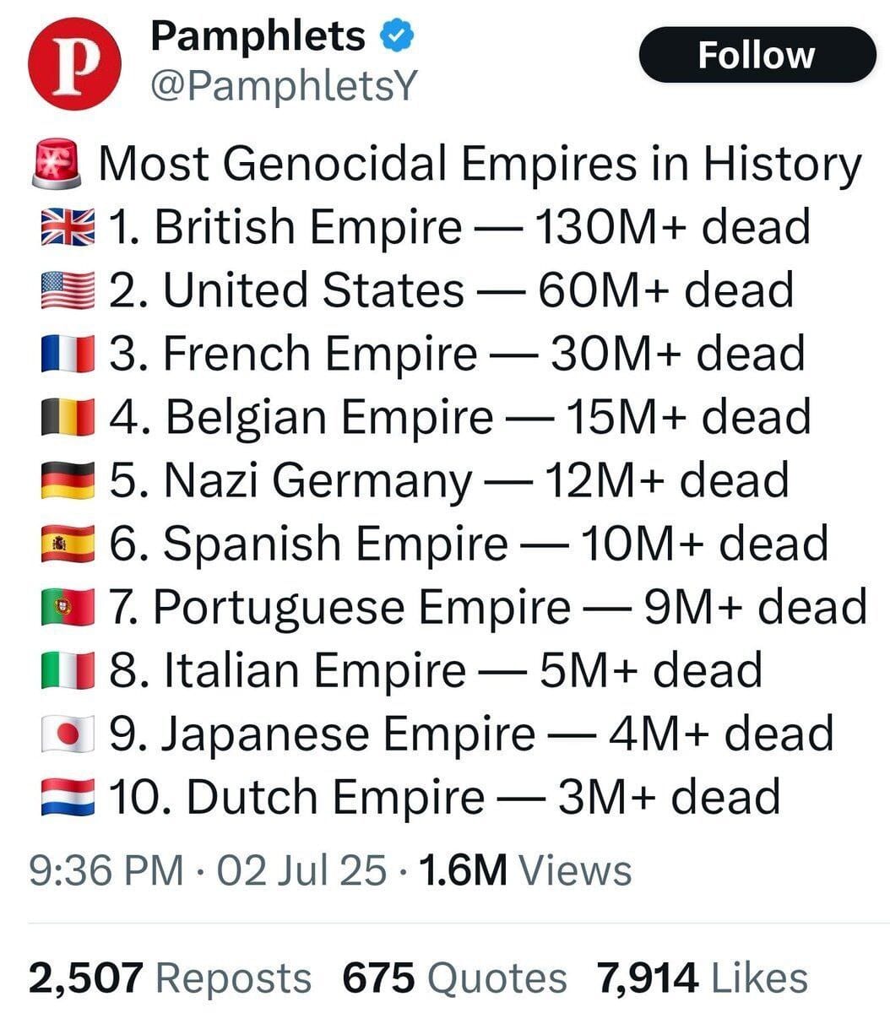Open the Pamphlets display name link
890x1013 pixels.
(x=257, y=36)
